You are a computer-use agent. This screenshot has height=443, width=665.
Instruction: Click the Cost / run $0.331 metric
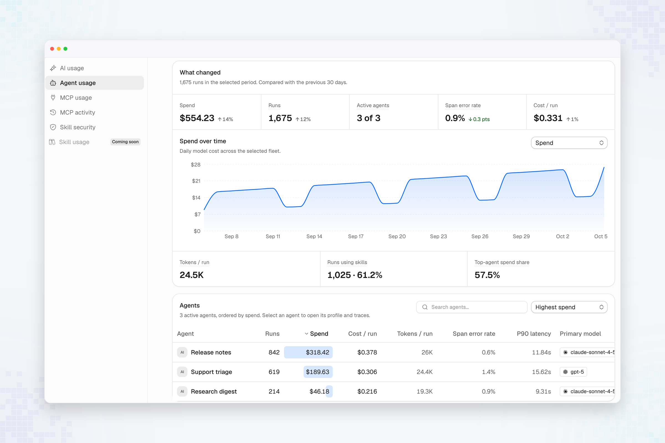point(571,112)
